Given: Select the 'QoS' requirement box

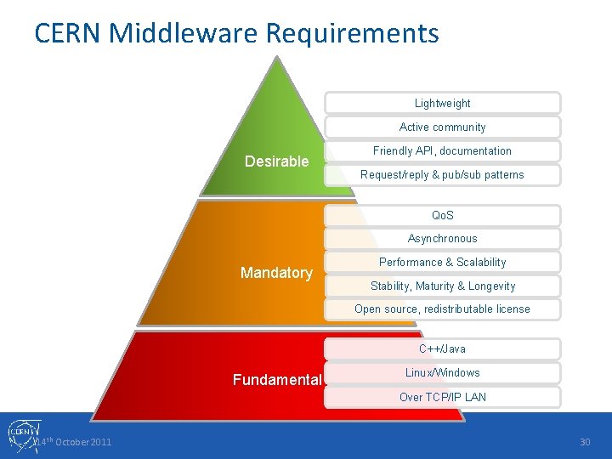Looking at the screenshot, I should [442, 215].
